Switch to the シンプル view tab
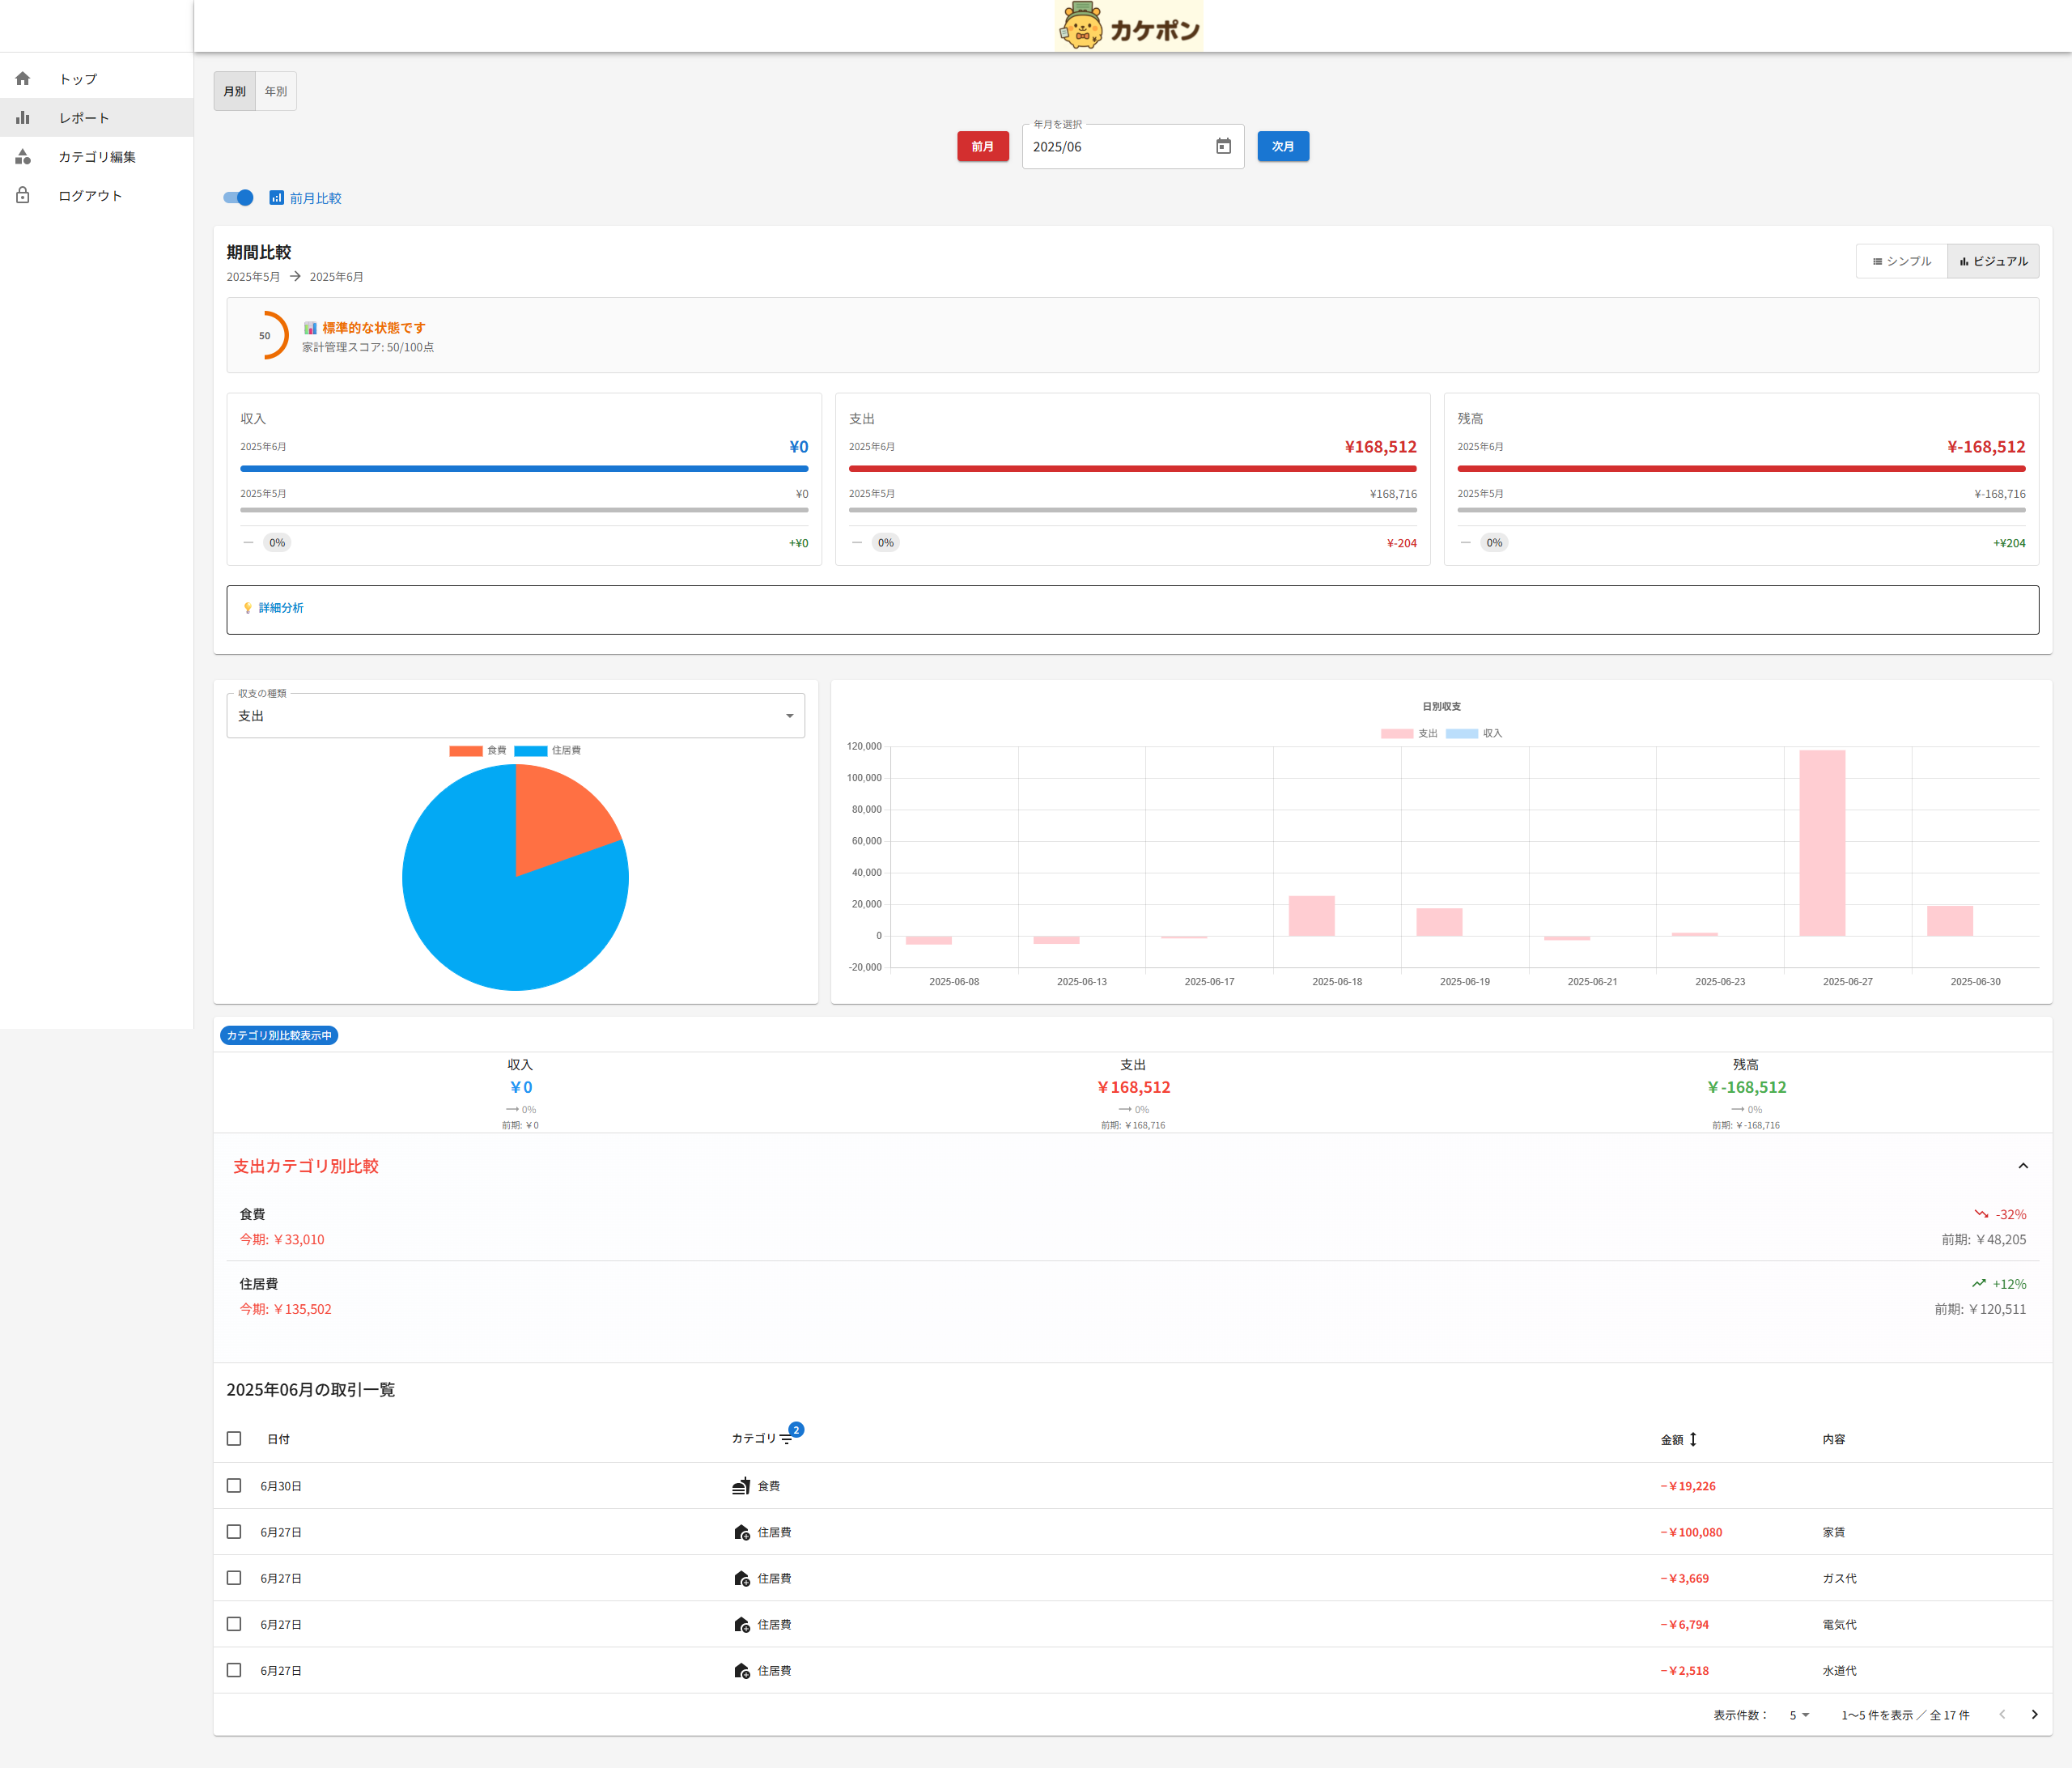Image resolution: width=2072 pixels, height=1768 pixels. point(1901,261)
